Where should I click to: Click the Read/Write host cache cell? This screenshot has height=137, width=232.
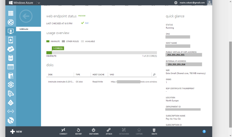pos(98,82)
